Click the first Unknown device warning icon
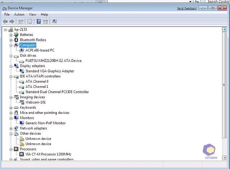The height and width of the screenshot is (169, 230). [22, 139]
